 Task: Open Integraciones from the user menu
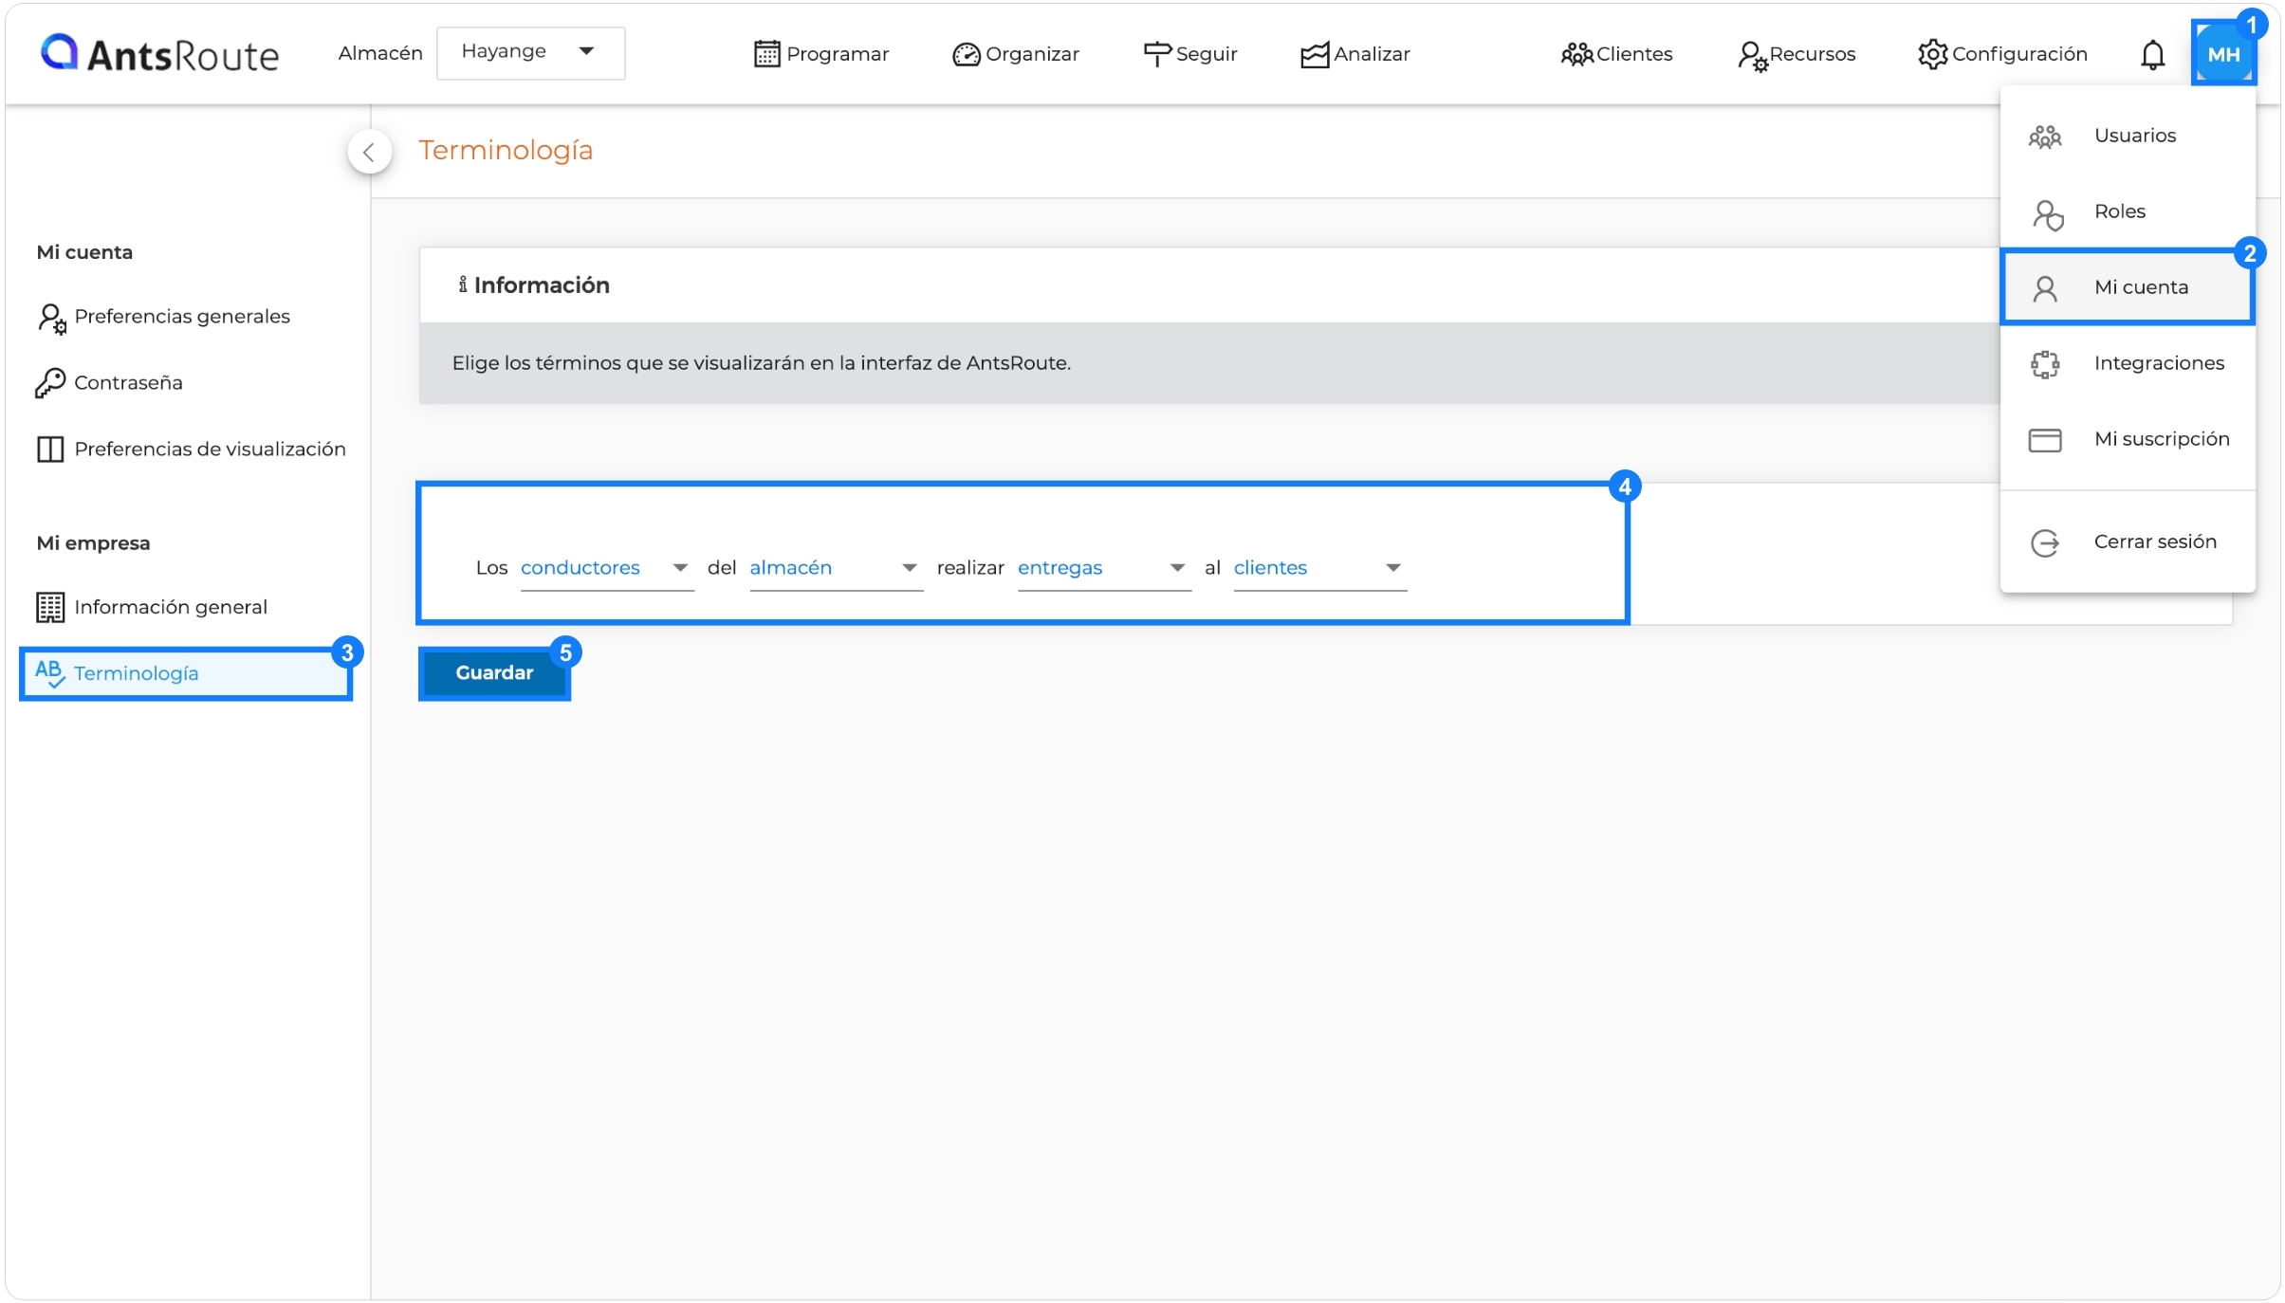point(2128,363)
